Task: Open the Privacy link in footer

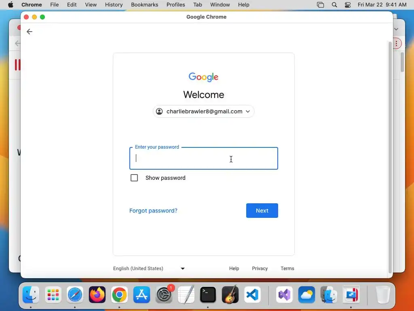Action: 260,268
